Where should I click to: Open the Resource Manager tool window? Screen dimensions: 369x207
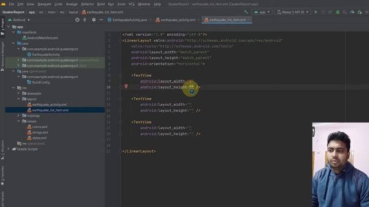click(2, 56)
